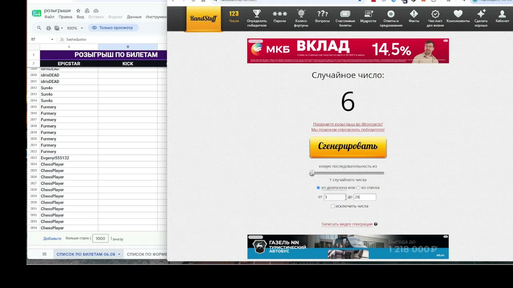The height and width of the screenshot is (288, 513).
Task: Switch to СПИСОК ПО ФОРМЕ sheet tab
Action: click(147, 254)
